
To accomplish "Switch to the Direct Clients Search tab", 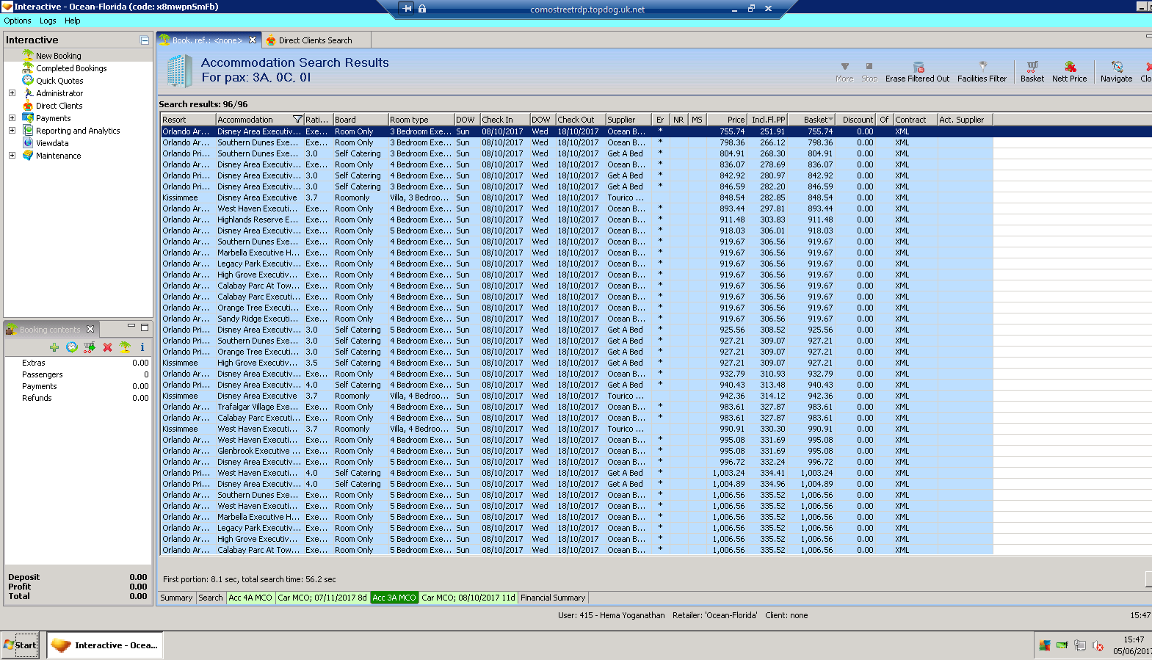I will [x=314, y=40].
